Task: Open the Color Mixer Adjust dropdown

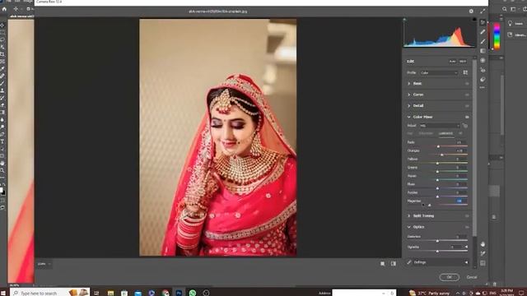Action: point(440,126)
